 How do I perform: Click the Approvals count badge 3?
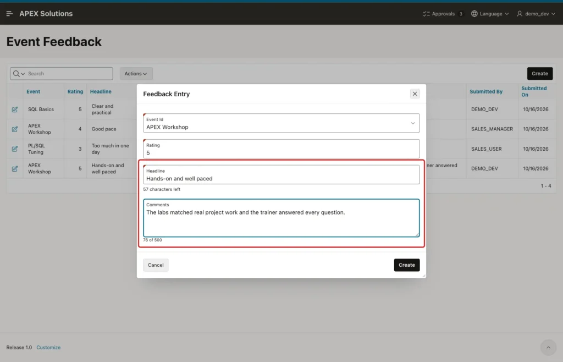click(x=461, y=14)
